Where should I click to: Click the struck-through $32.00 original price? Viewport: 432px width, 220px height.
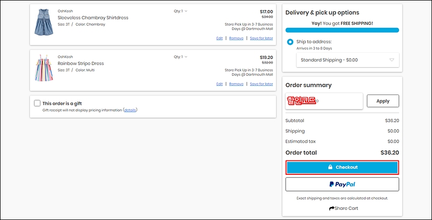(267, 62)
